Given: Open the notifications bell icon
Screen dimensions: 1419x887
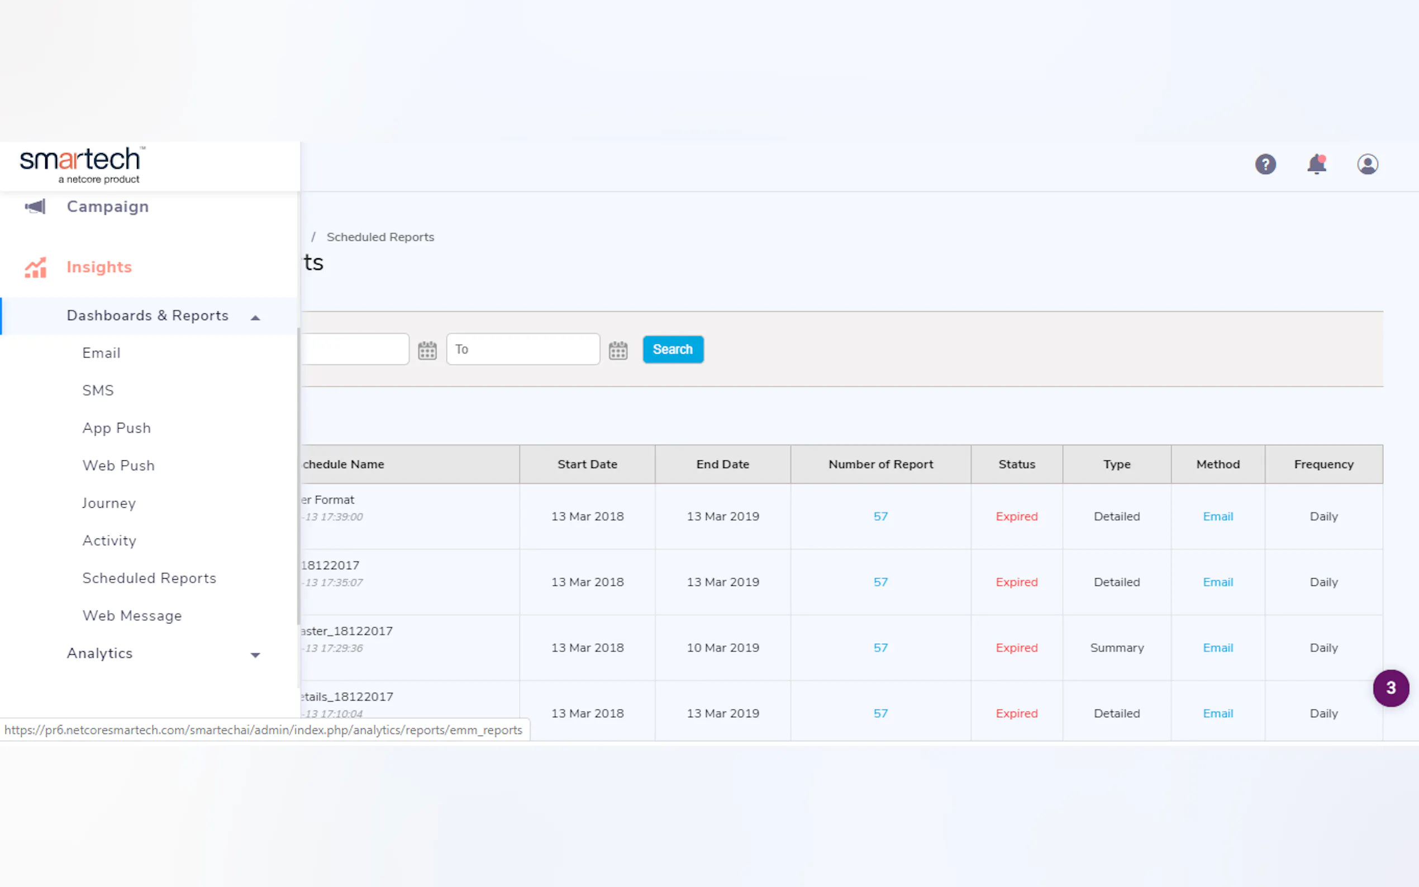Looking at the screenshot, I should 1316,164.
